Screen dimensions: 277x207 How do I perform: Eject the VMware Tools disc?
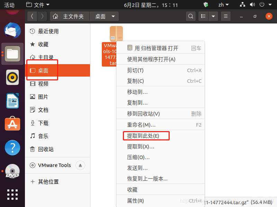80,165
